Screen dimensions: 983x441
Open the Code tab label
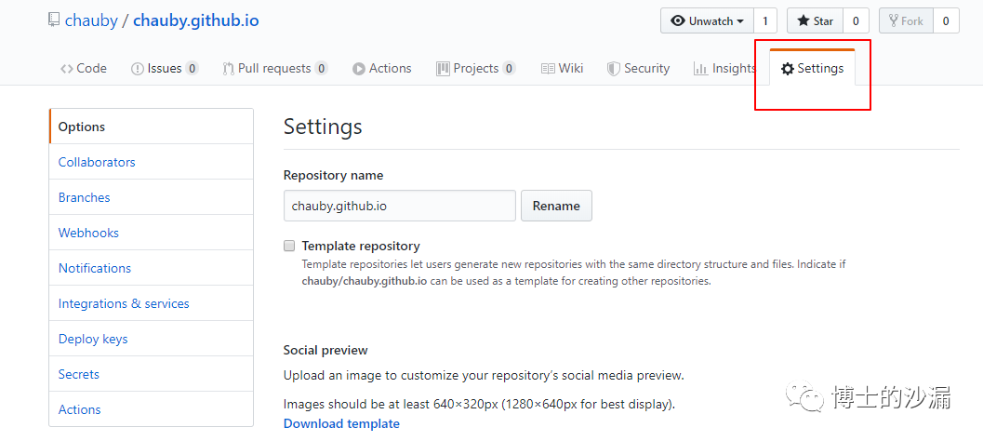coord(91,68)
